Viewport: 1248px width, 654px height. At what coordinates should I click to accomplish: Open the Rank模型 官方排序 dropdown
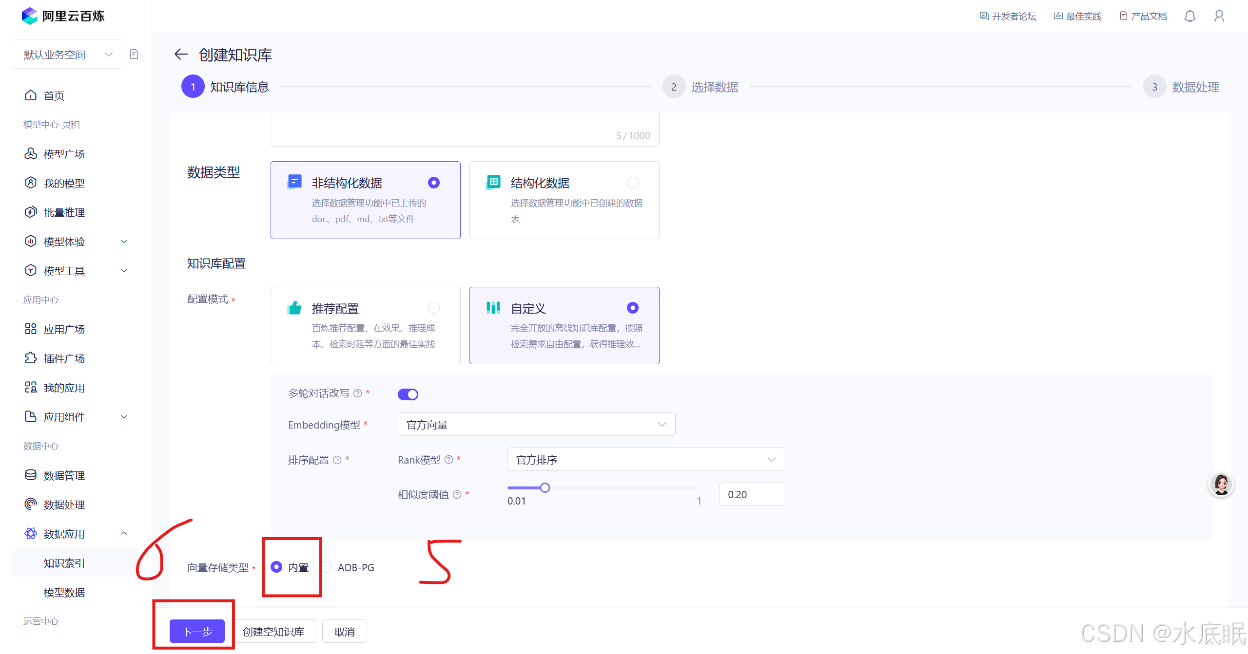click(645, 460)
